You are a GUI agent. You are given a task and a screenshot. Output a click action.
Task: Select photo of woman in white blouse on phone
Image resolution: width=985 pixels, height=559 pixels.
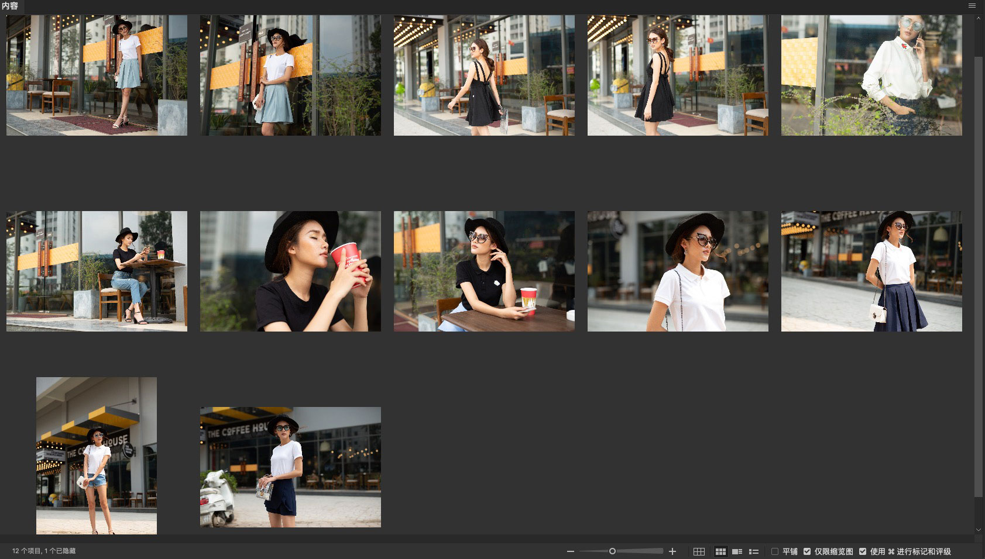(871, 75)
